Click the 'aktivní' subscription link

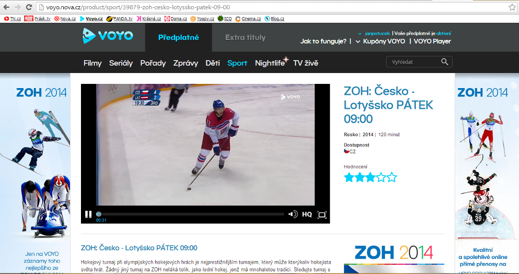[x=444, y=33]
